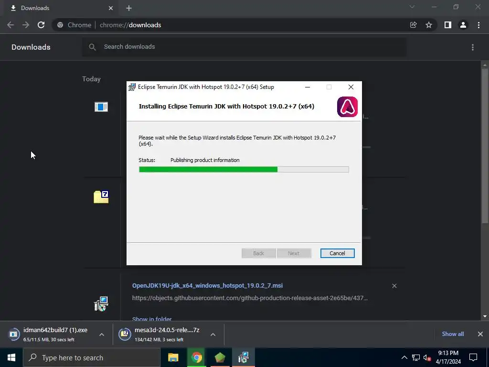
Task: Close the Downloads tab
Action: (111, 8)
